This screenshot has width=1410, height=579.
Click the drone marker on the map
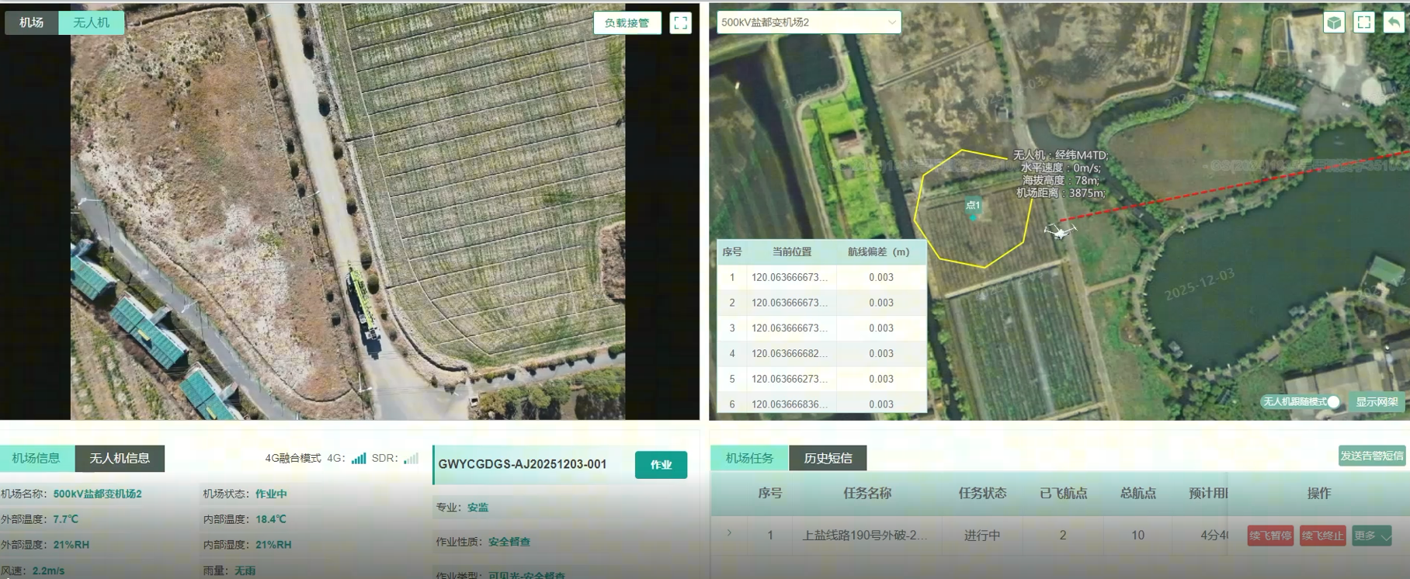tap(1059, 231)
